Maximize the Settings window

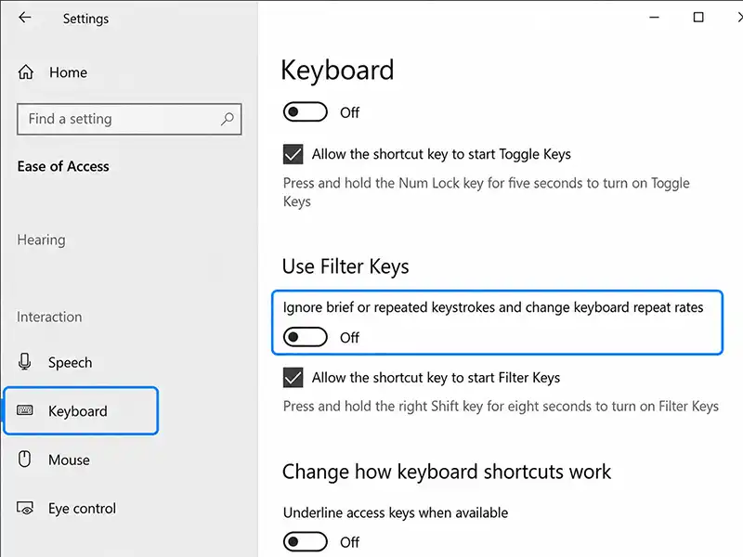click(x=698, y=18)
